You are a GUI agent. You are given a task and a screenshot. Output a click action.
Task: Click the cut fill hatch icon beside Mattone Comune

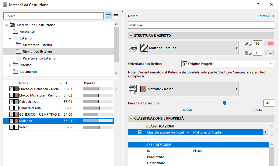click(133, 48)
